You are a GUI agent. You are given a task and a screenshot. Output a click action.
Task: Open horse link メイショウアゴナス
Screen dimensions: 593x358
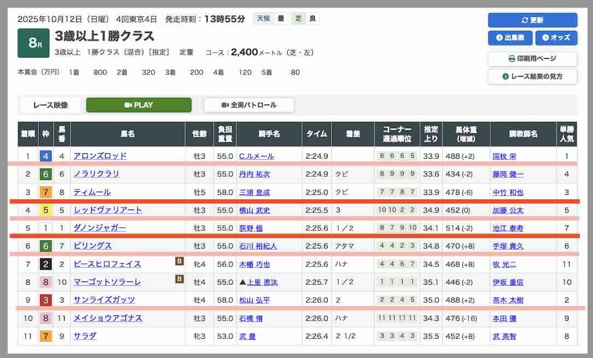(x=108, y=318)
